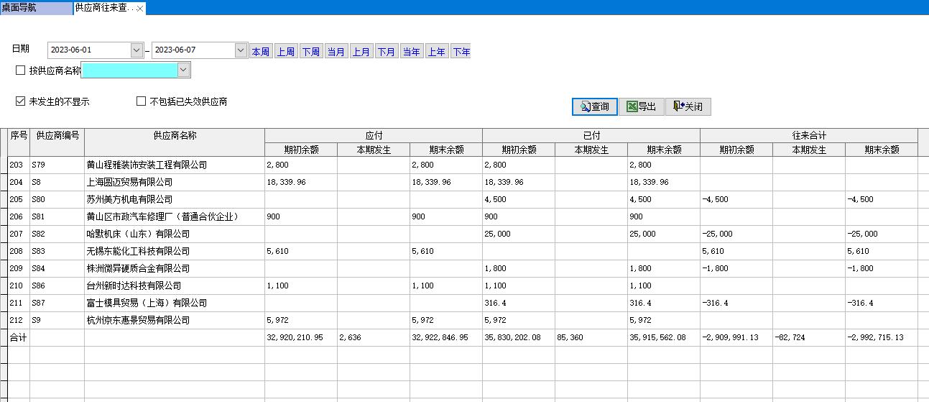The height and width of the screenshot is (402, 929).
Task: Click the 查询 search button
Action: click(x=593, y=106)
